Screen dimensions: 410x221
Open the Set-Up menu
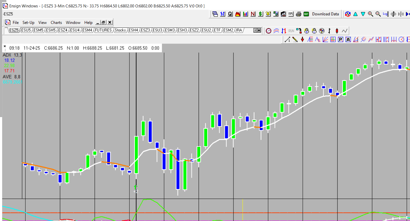coord(28,23)
